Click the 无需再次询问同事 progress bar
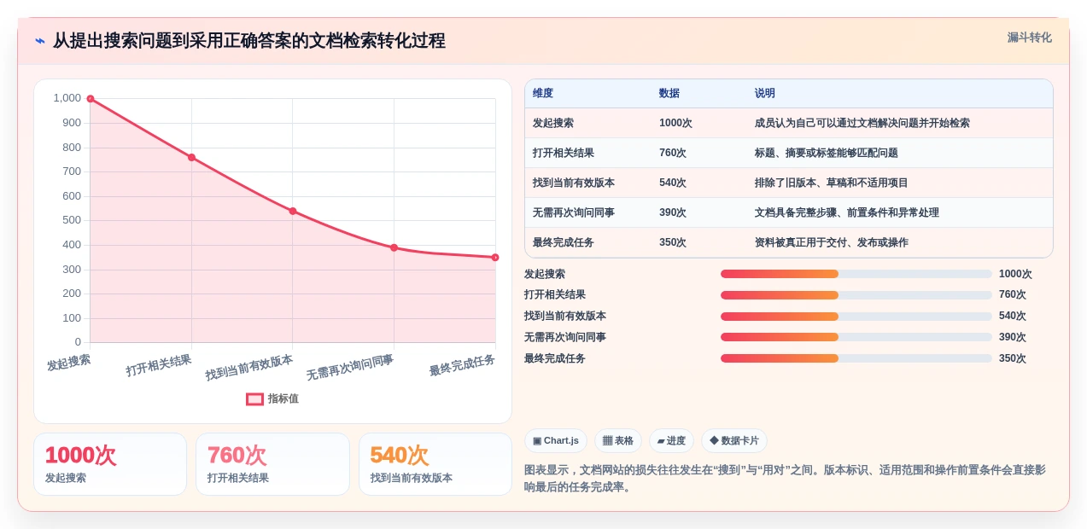Image resolution: width=1087 pixels, height=529 pixels. (856, 337)
